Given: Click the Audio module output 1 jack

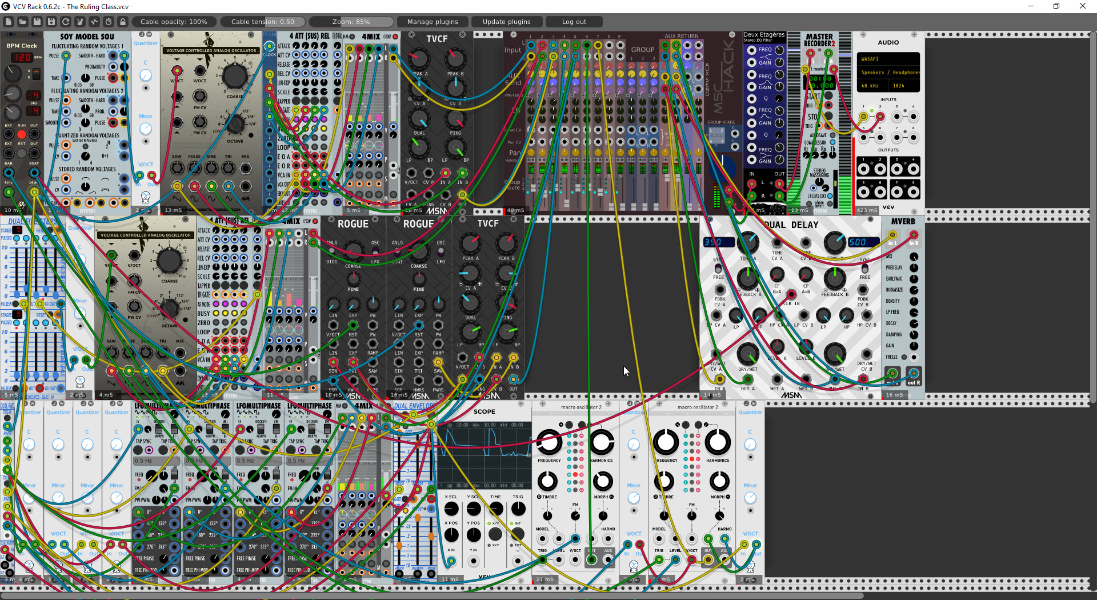Looking at the screenshot, I should (864, 169).
